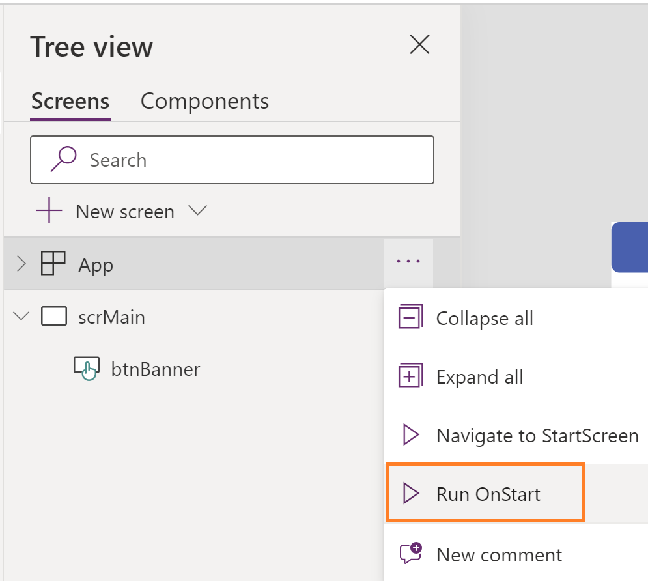Select scrMain in the tree
648x581 pixels.
coord(111,317)
